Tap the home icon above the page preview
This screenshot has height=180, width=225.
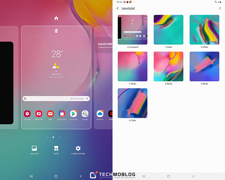(56, 18)
